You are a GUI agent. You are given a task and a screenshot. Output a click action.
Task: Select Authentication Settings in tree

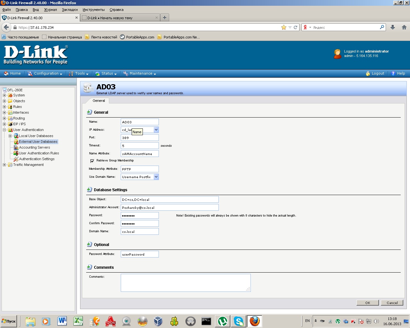click(37, 159)
